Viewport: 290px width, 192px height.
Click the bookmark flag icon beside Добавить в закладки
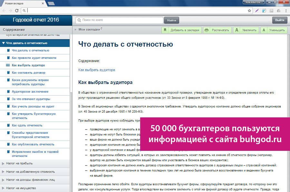165,30
